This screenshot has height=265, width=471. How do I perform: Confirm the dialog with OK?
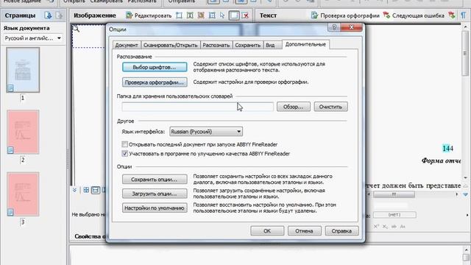tap(267, 230)
